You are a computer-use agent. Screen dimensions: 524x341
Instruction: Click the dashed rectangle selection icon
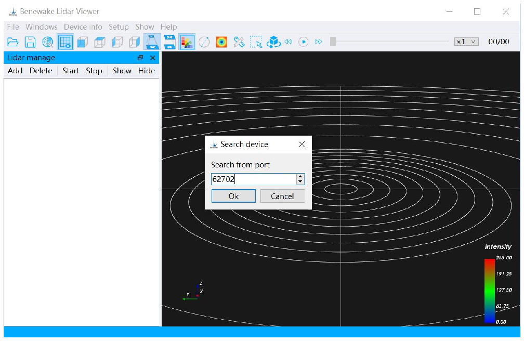point(256,42)
